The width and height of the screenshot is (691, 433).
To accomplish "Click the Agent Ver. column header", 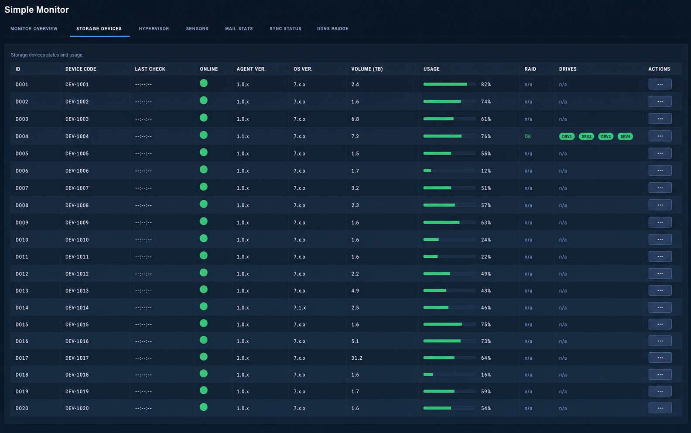I will 251,69.
